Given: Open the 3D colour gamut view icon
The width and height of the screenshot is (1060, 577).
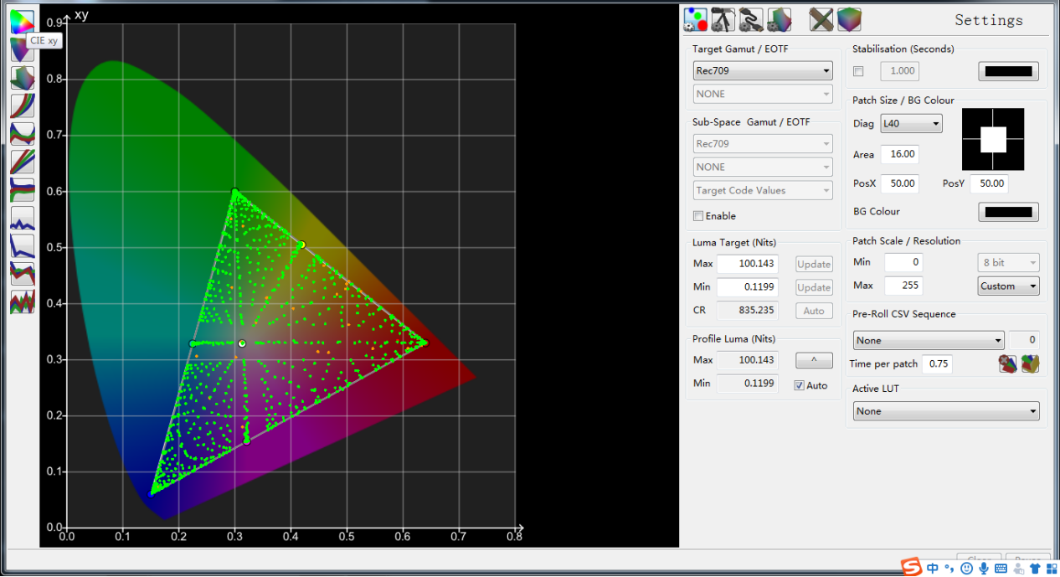Looking at the screenshot, I should pos(23,77).
